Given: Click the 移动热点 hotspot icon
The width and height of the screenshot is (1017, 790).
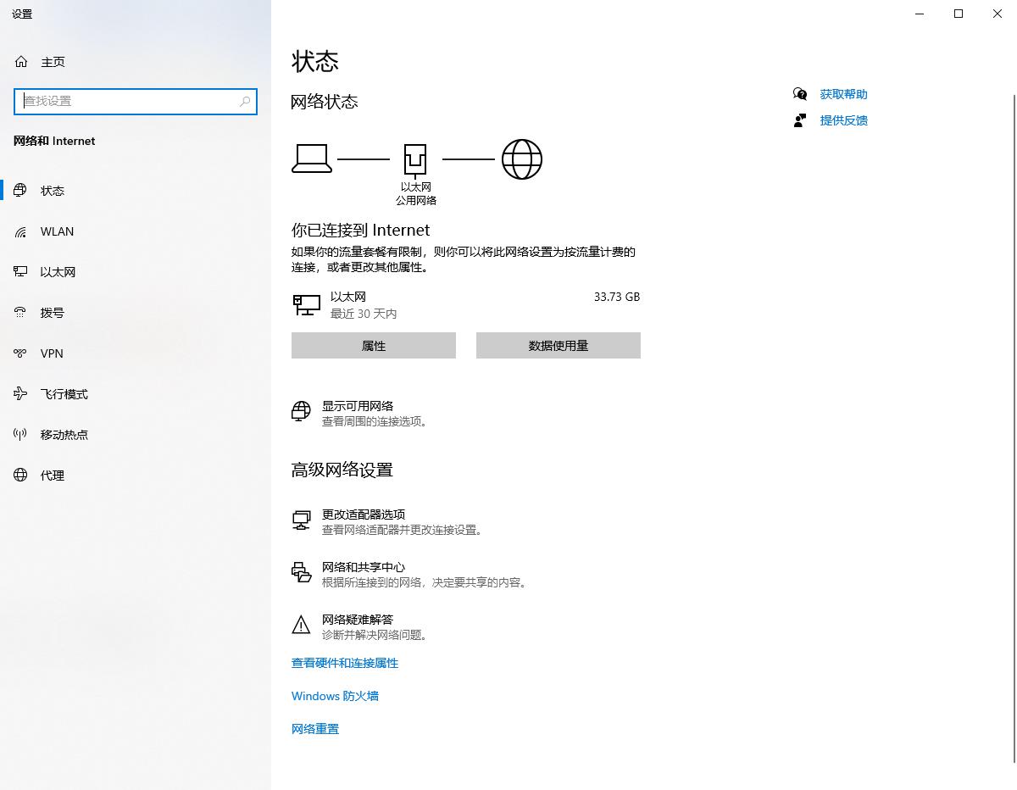Looking at the screenshot, I should pyautogui.click(x=20, y=435).
